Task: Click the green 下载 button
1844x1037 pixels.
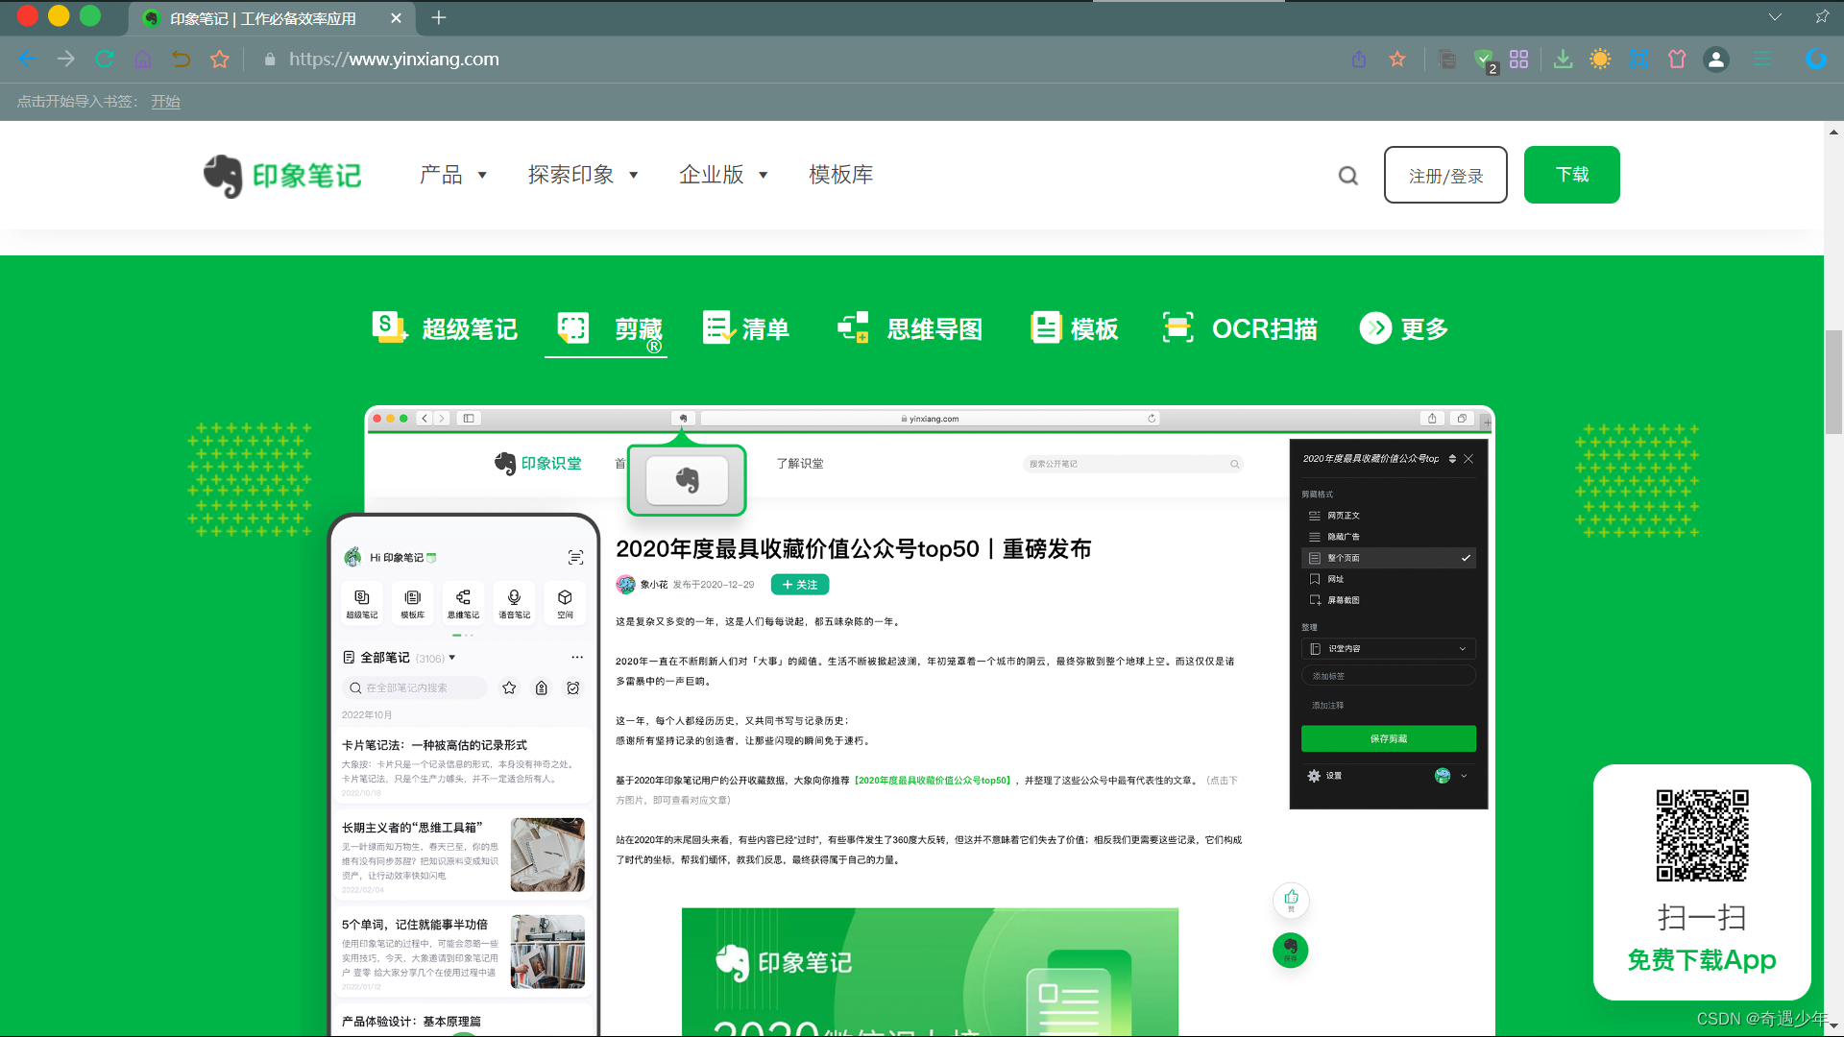Action: tap(1572, 175)
